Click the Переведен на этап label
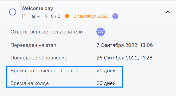Screen dimensions: 176x96 pos(33,45)
